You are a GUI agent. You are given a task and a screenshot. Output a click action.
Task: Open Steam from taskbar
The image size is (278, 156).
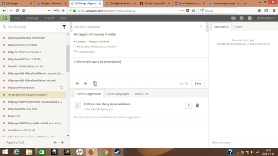coord(117,152)
